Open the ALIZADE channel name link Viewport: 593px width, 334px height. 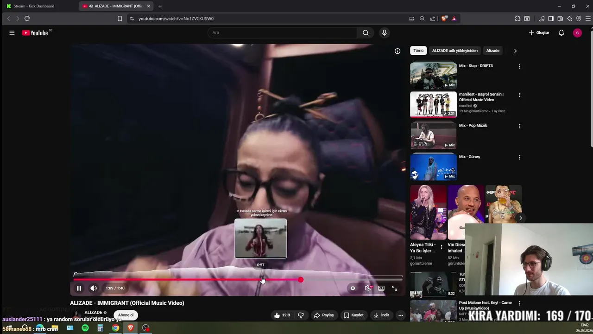[x=93, y=313]
